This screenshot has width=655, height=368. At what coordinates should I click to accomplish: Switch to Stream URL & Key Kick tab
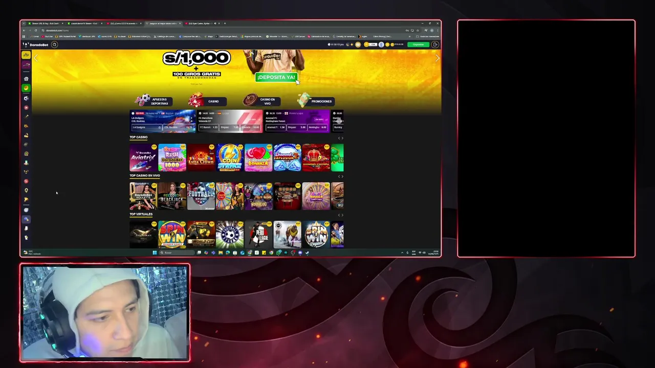(45, 24)
